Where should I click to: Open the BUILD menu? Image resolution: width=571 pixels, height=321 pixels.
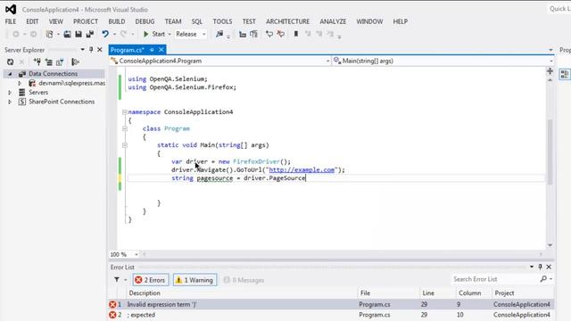117,21
